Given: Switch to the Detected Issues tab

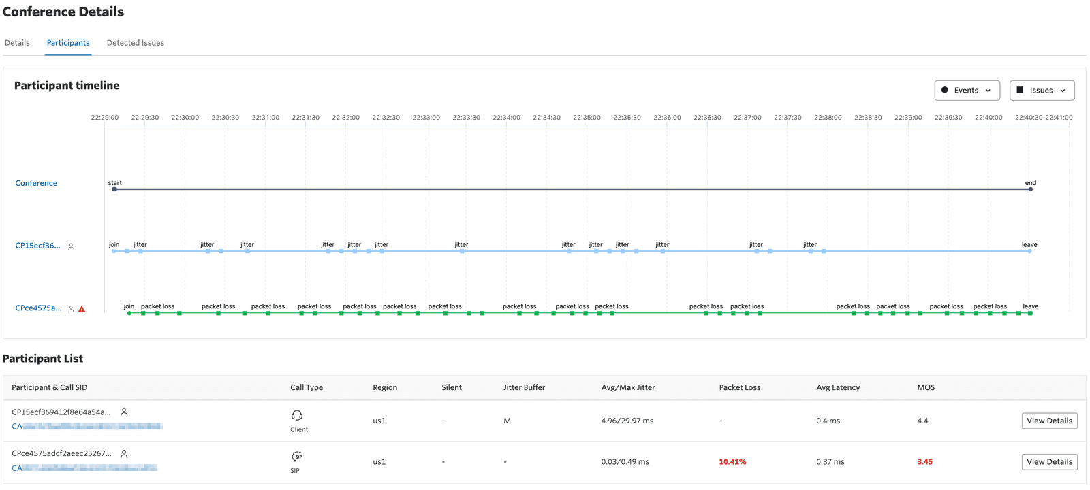Looking at the screenshot, I should pyautogui.click(x=135, y=43).
